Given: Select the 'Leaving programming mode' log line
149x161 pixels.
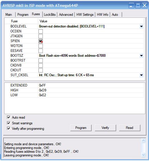Looking at the screenshot, I should point(26,155).
